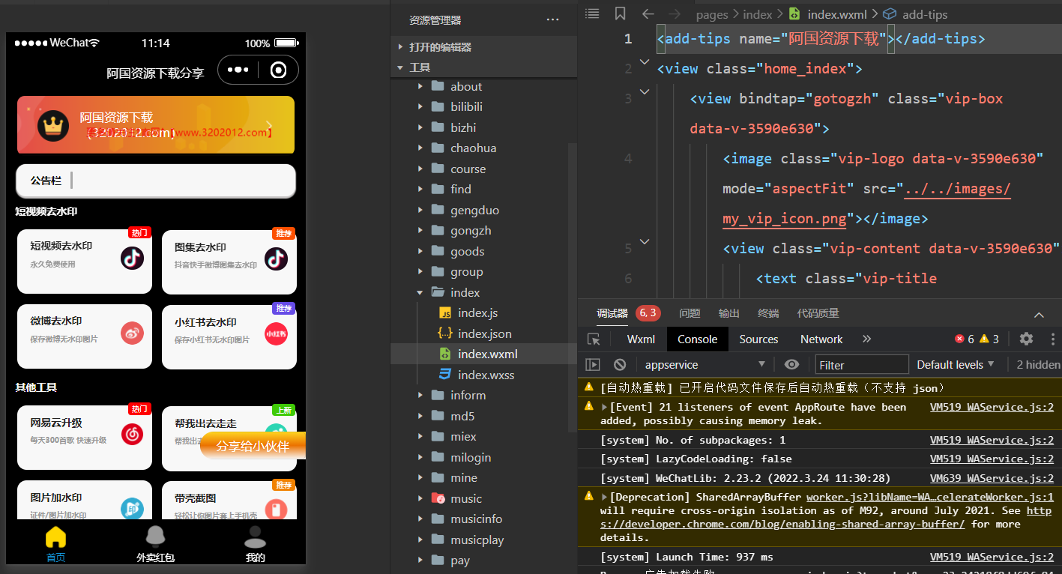
Task: Switch to the 问题 problems tab
Action: pyautogui.click(x=690, y=313)
